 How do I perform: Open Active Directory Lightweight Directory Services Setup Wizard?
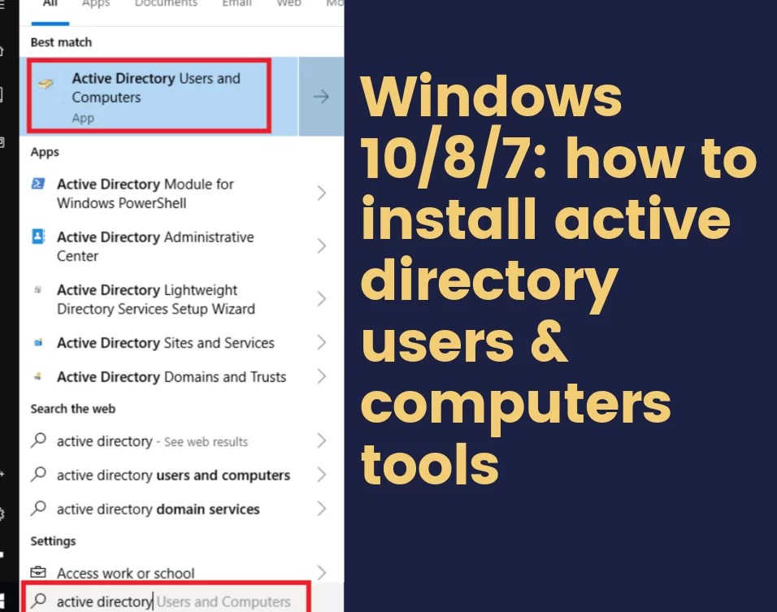155,299
